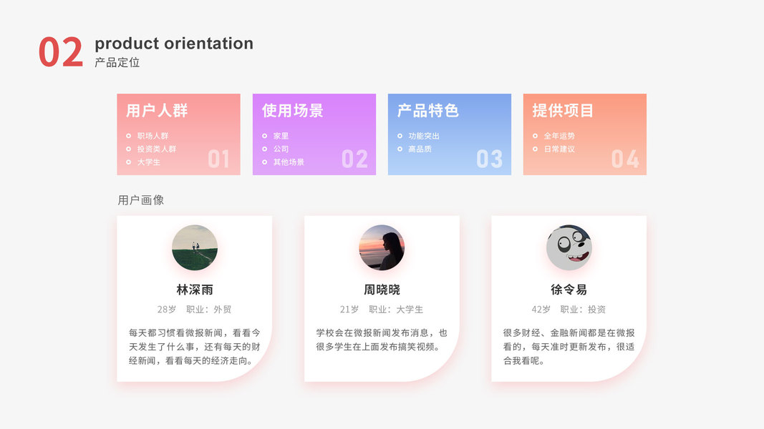Screen dimensions: 764x429
Task: Select the 日常建议 list item
Action: pyautogui.click(x=559, y=149)
